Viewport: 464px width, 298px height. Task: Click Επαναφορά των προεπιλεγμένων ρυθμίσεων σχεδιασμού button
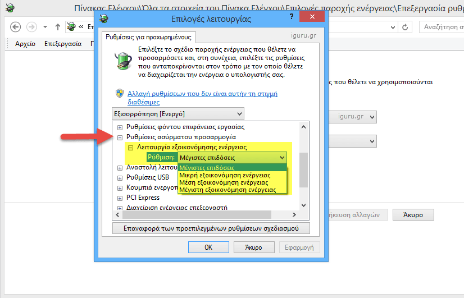pos(211,228)
